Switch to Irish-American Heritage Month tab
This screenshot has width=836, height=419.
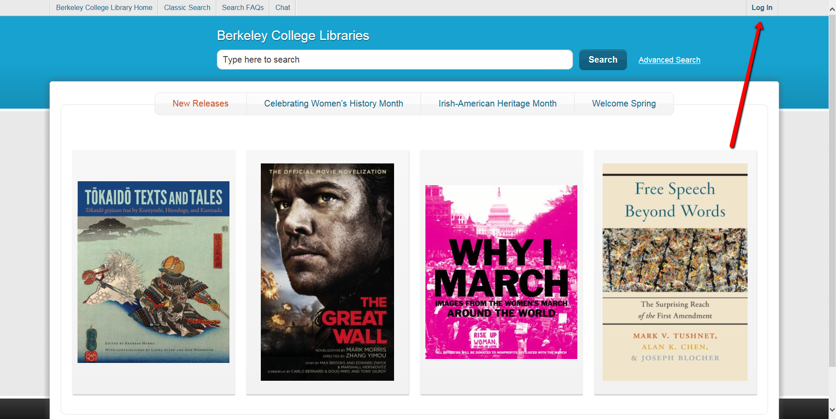point(497,103)
